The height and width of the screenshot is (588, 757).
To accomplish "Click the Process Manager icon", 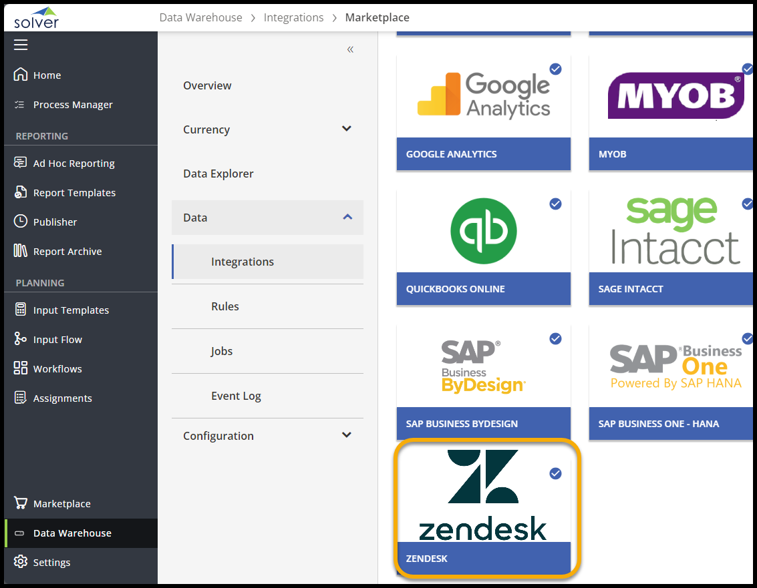I will [x=21, y=105].
